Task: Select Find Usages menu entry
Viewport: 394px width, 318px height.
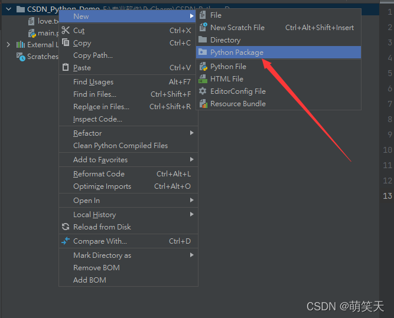Action: tap(128, 82)
